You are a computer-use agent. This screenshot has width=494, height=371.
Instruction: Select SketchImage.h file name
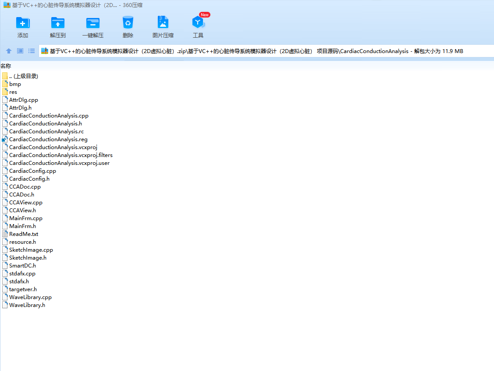tap(28, 257)
